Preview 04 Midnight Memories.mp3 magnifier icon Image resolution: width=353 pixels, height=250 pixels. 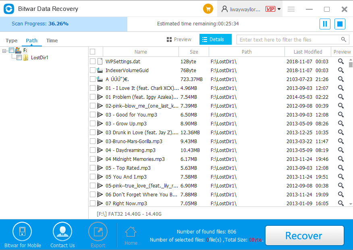[x=341, y=159]
